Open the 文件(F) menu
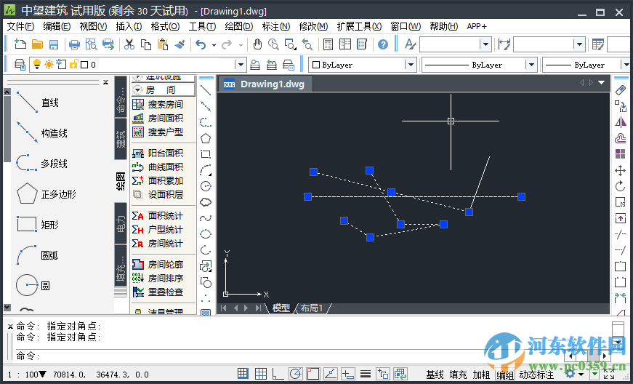Screen dimensions: 633x384 click(20, 27)
